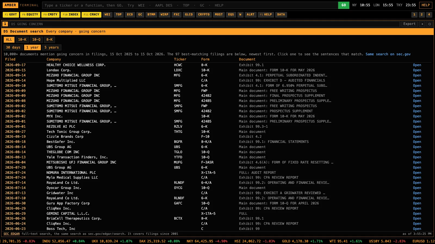
Task: Launch the CRYPTO function shortcut
Action: [204, 15]
